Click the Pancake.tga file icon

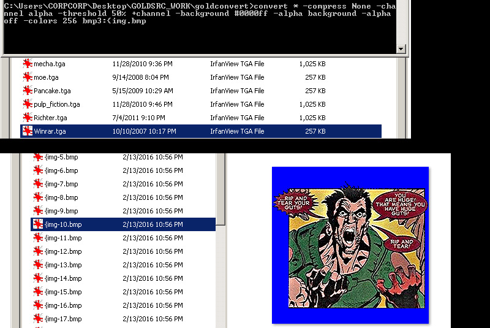click(x=28, y=90)
